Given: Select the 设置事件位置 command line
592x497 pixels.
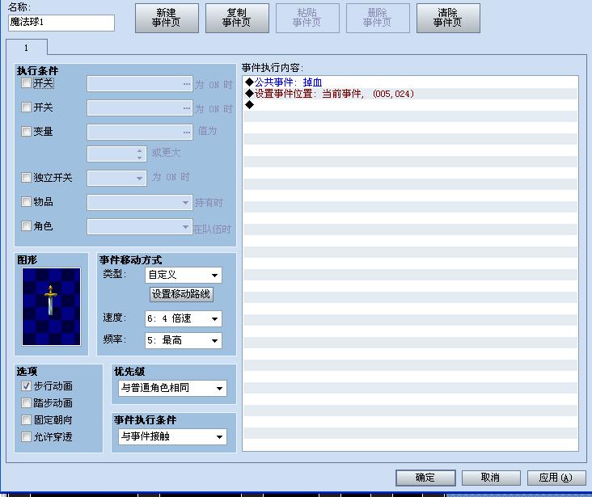Looking at the screenshot, I should click(410, 94).
